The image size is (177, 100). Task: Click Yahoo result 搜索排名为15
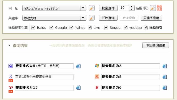pos(44,88)
